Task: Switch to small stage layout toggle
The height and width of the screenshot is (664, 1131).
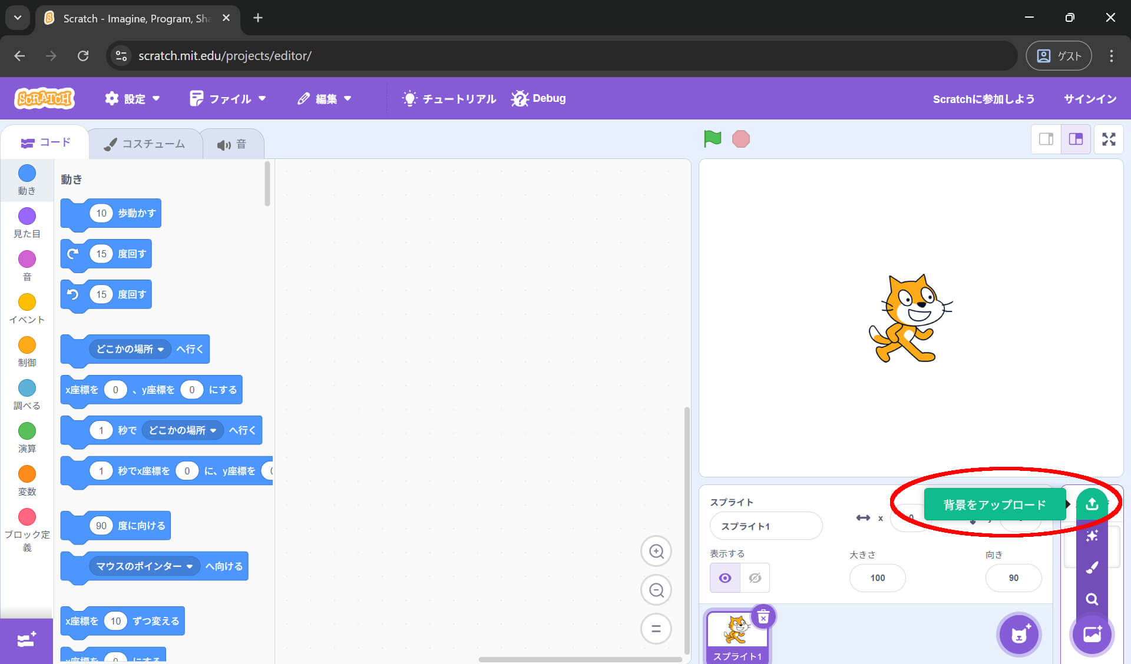Action: point(1046,139)
